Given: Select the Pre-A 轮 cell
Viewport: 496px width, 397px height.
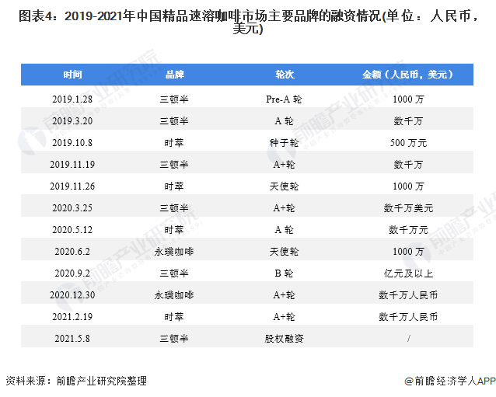Looking at the screenshot, I should point(284,99).
